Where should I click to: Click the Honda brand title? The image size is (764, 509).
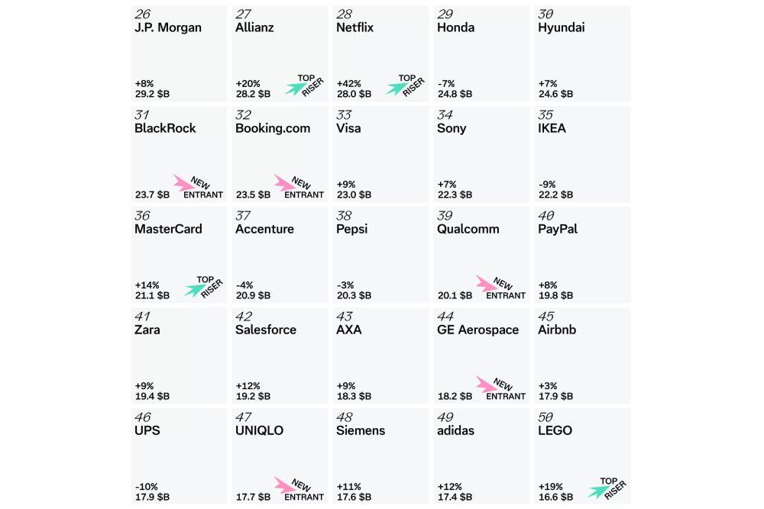click(455, 27)
